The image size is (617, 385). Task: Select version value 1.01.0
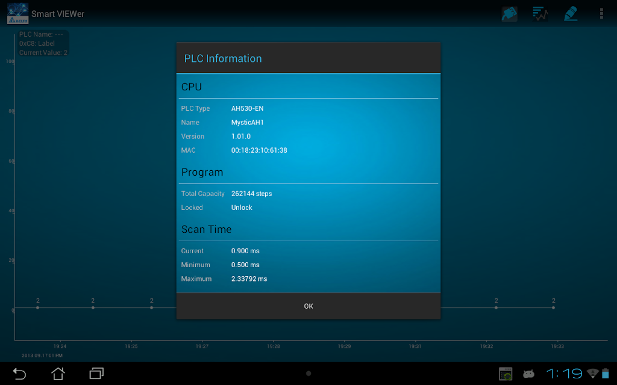241,137
